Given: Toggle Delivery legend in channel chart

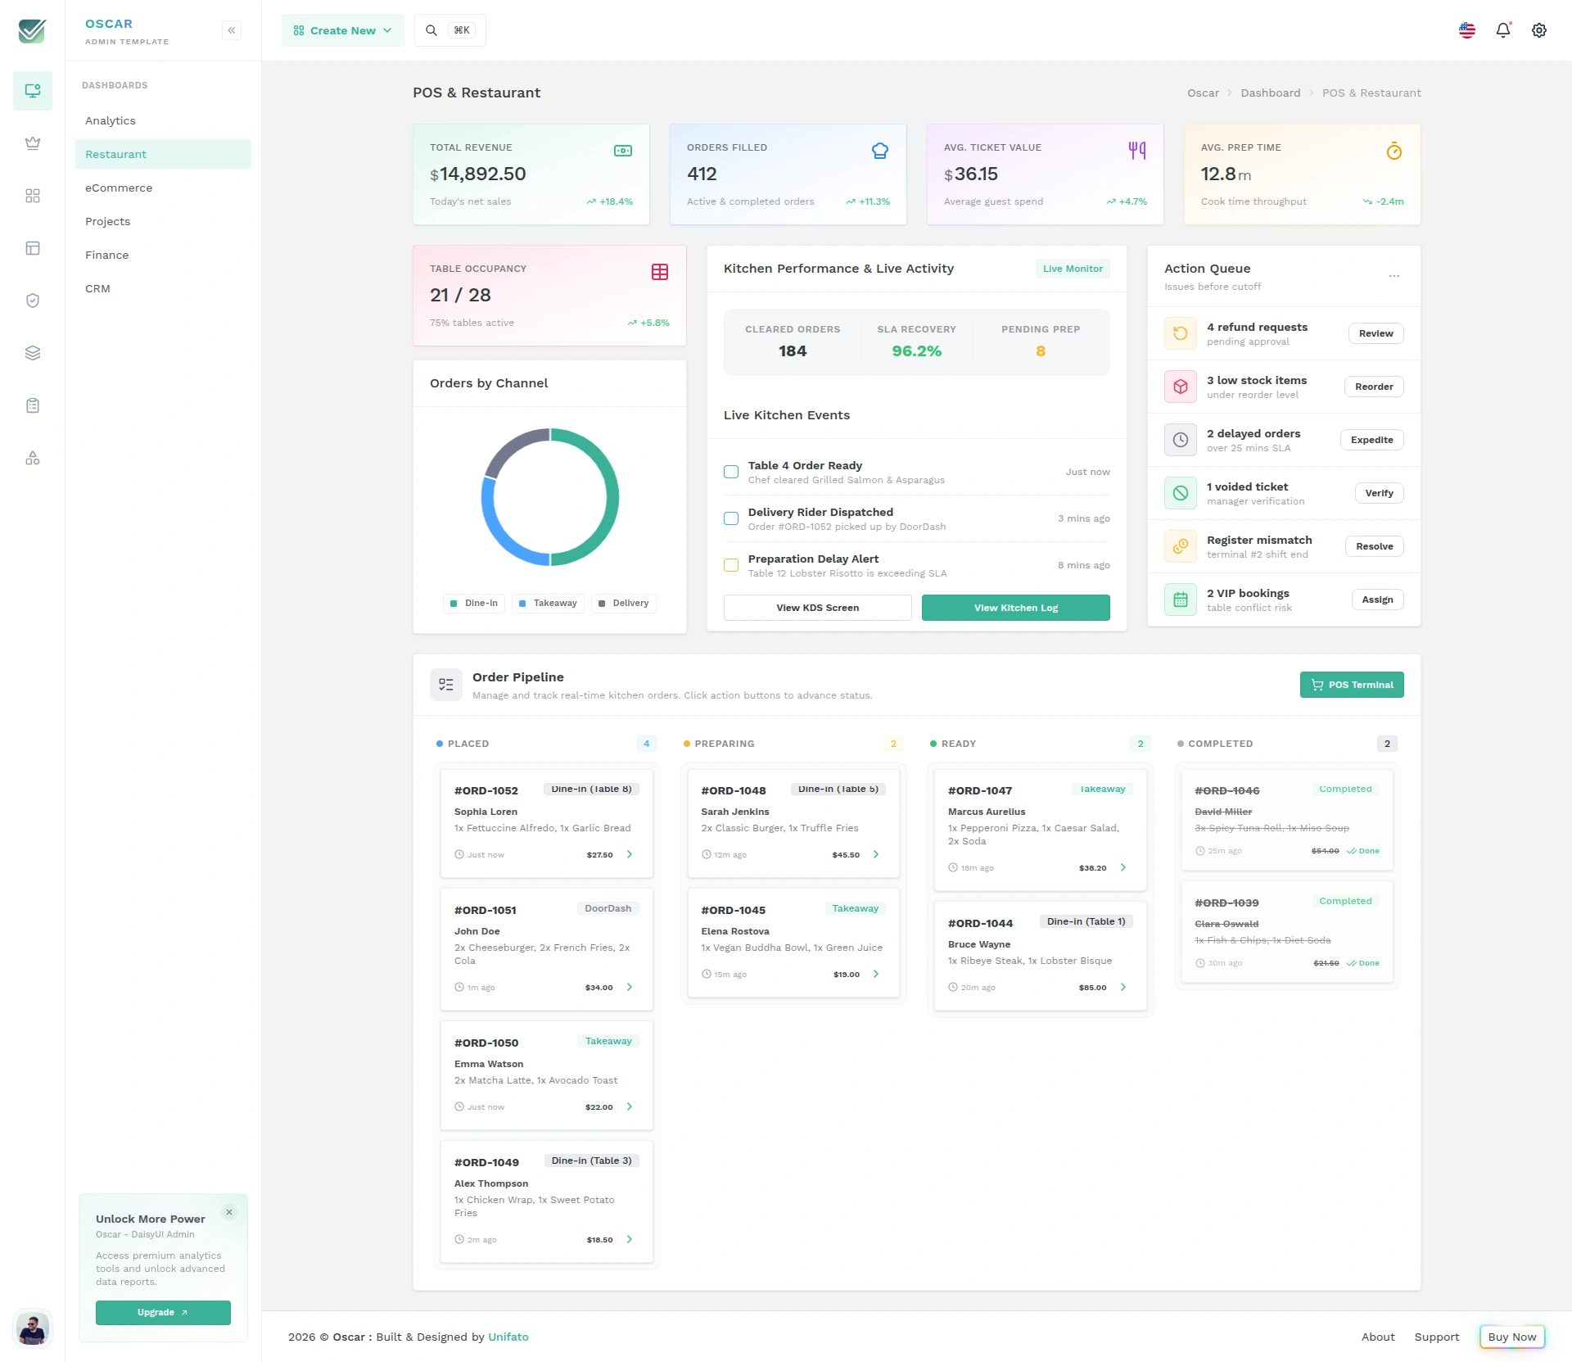Looking at the screenshot, I should click(x=623, y=604).
